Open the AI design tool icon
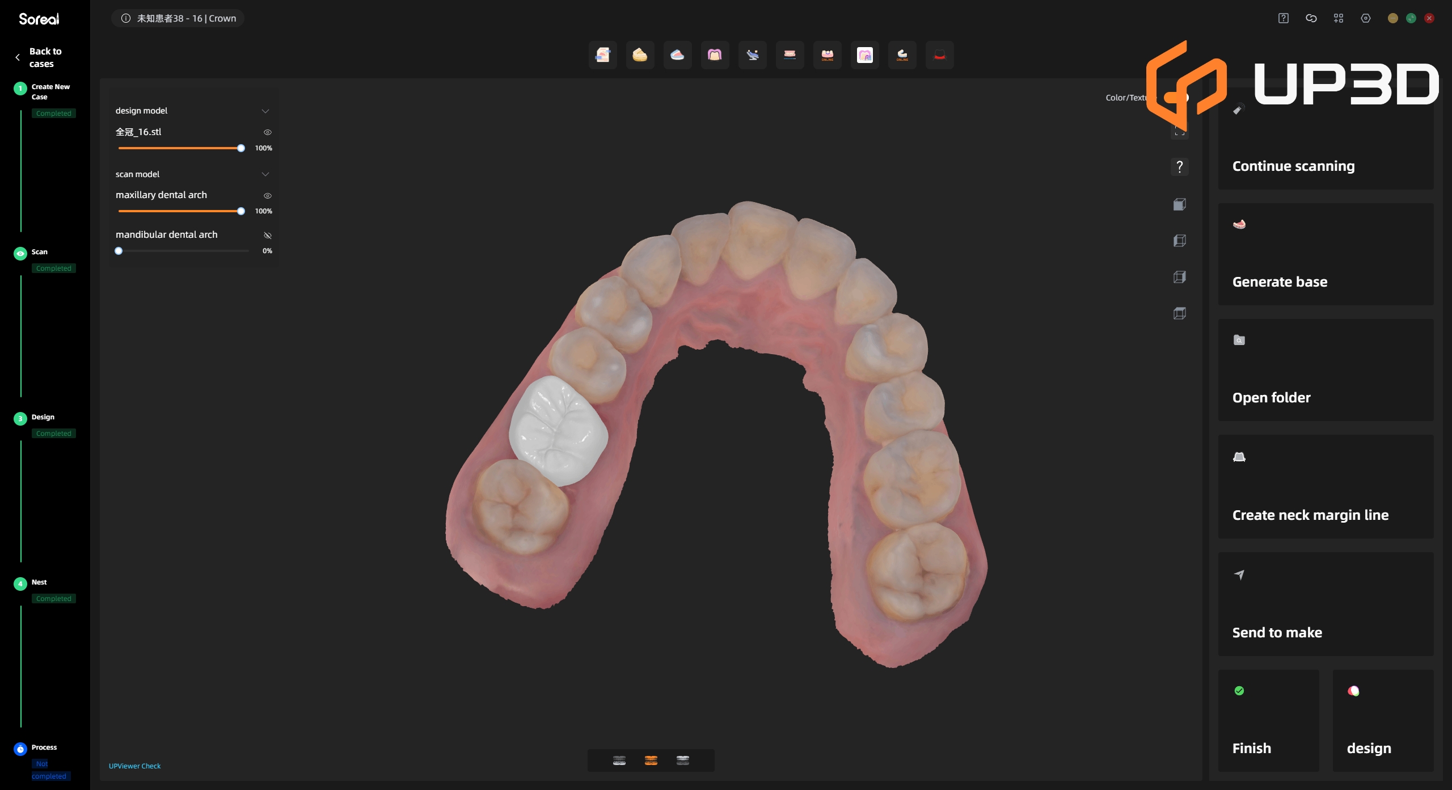Screen dimensions: 1452x790 pyautogui.click(x=864, y=55)
